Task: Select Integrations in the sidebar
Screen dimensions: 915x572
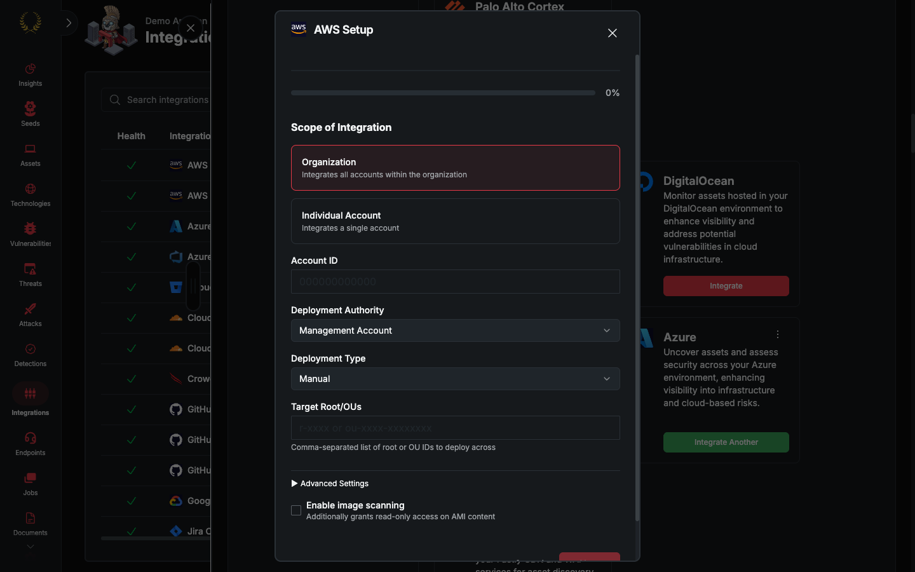Action: point(30,400)
